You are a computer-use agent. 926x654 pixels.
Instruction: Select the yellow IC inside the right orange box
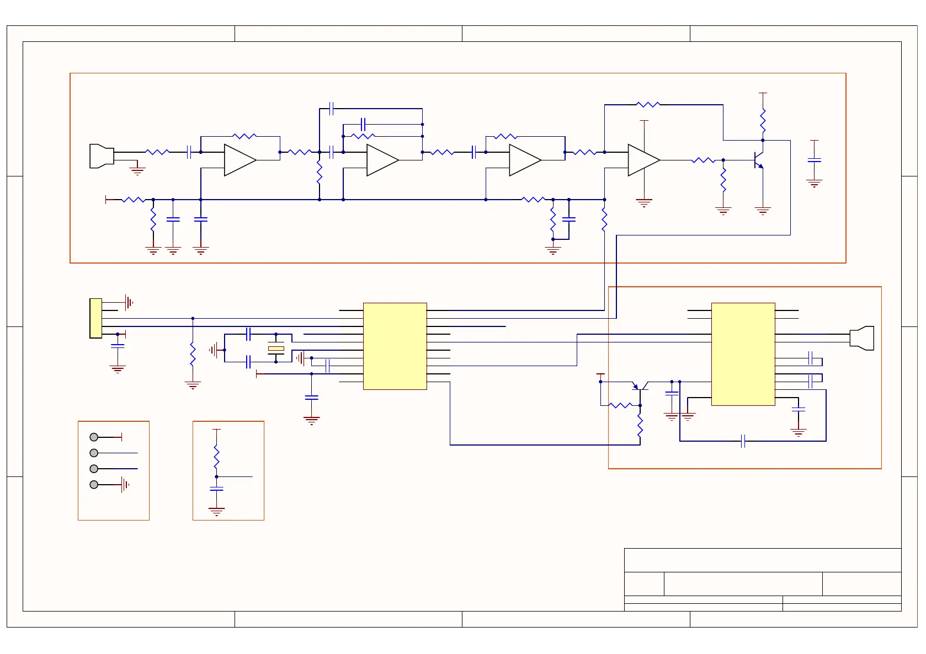[743, 354]
